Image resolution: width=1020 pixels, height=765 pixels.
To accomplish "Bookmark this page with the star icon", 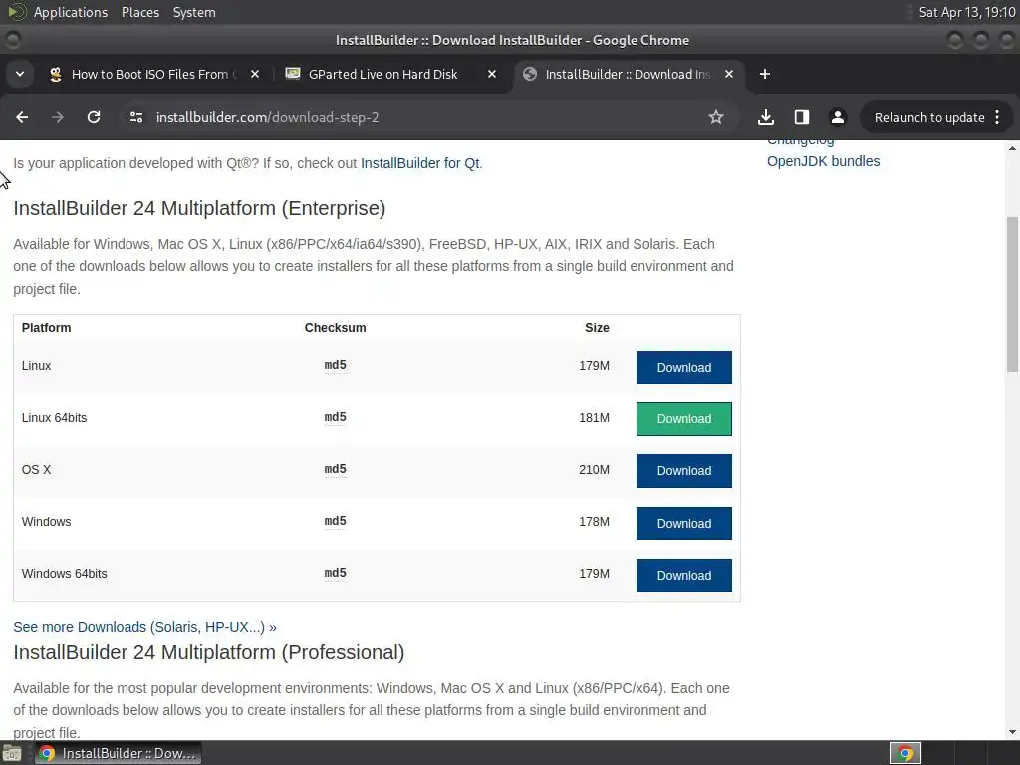I will pyautogui.click(x=716, y=117).
